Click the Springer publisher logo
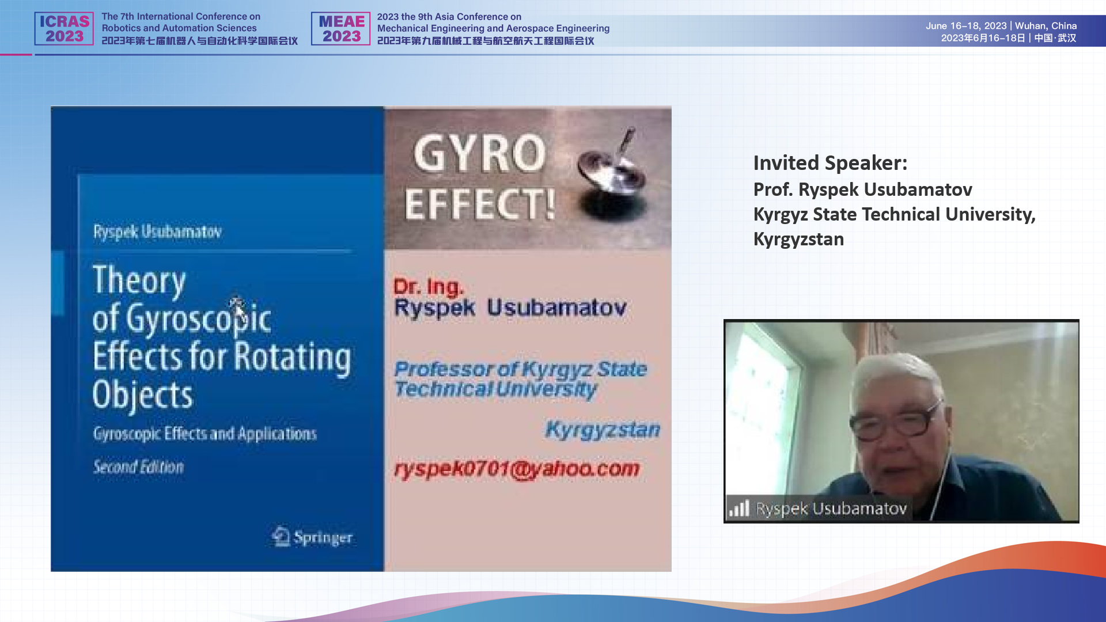This screenshot has width=1106, height=622. click(x=312, y=537)
